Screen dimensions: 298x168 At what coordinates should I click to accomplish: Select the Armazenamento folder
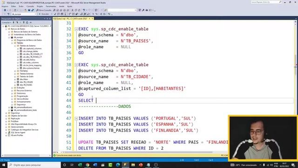click(24, 102)
